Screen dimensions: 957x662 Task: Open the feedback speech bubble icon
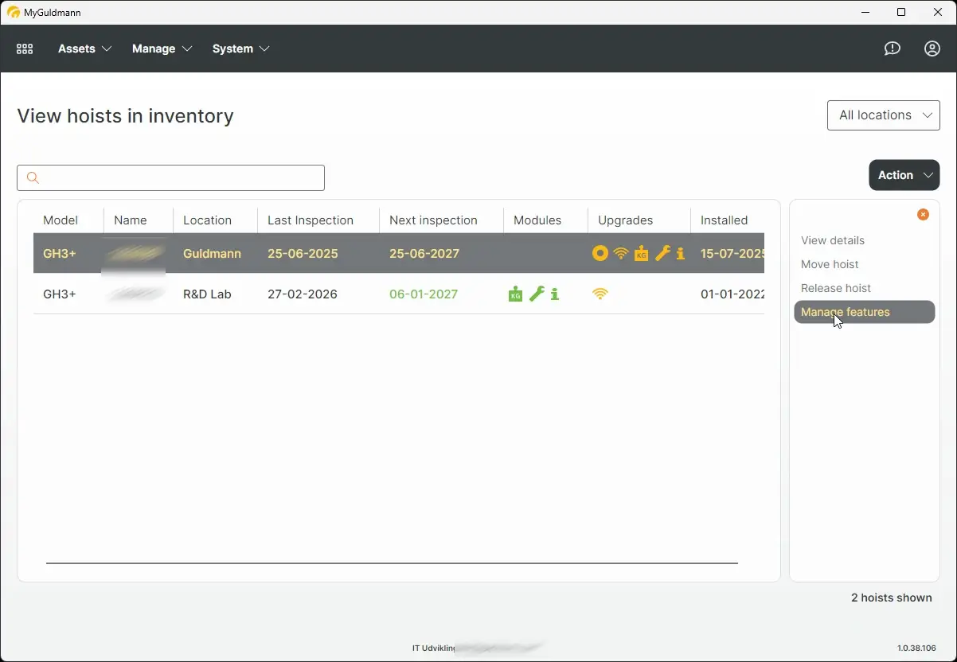pos(892,49)
